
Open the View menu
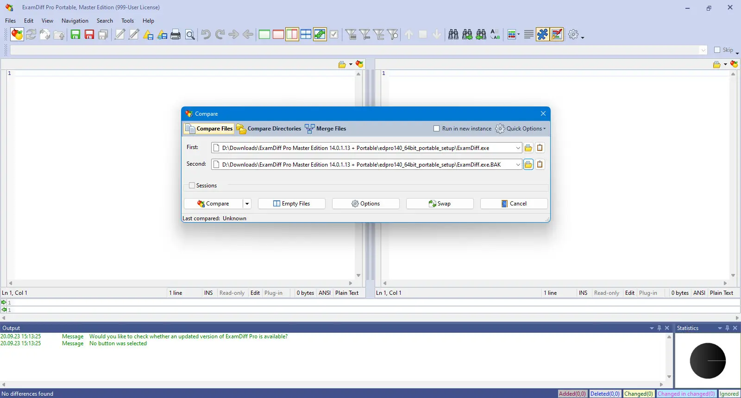point(47,21)
